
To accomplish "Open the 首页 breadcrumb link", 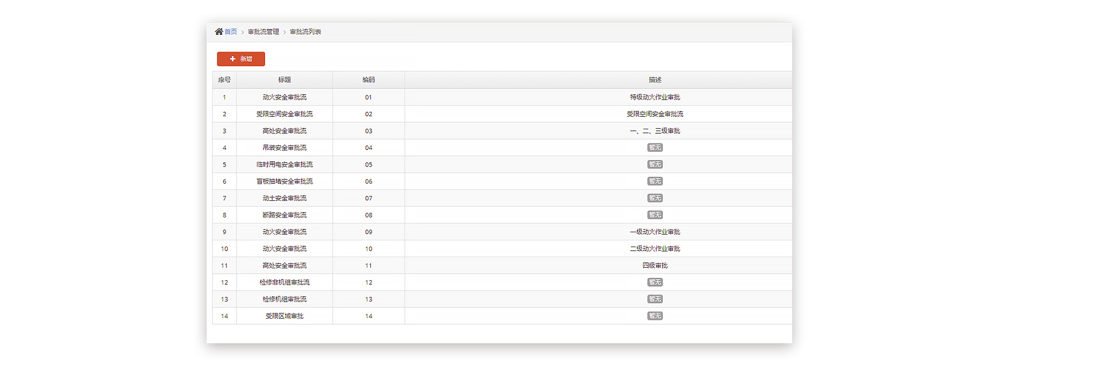I will (x=231, y=32).
